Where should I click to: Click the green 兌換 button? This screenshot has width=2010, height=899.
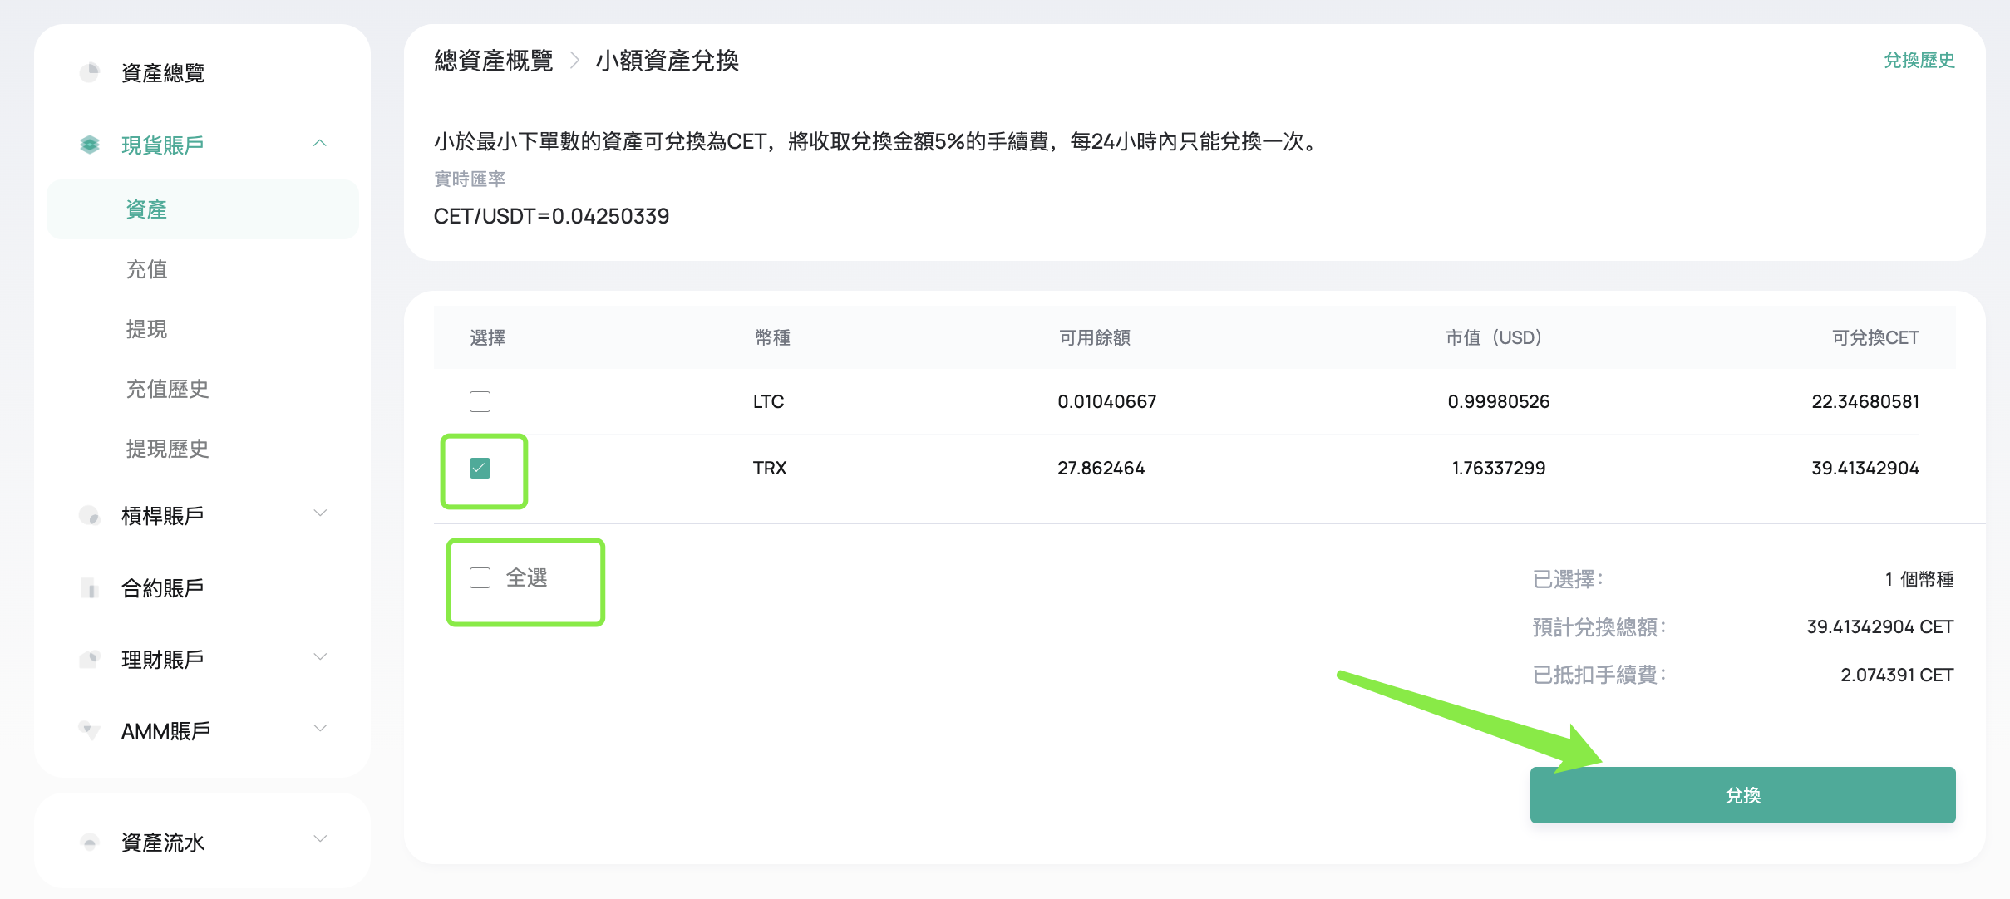click(x=1742, y=795)
